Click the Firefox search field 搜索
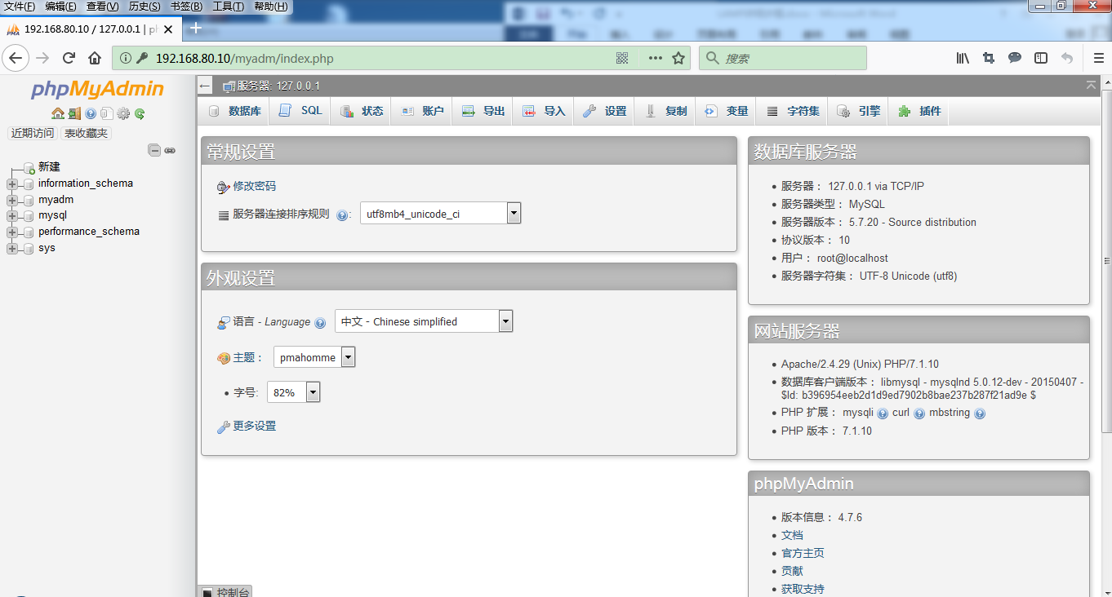Screen dimensions: 1112x597 (783, 58)
